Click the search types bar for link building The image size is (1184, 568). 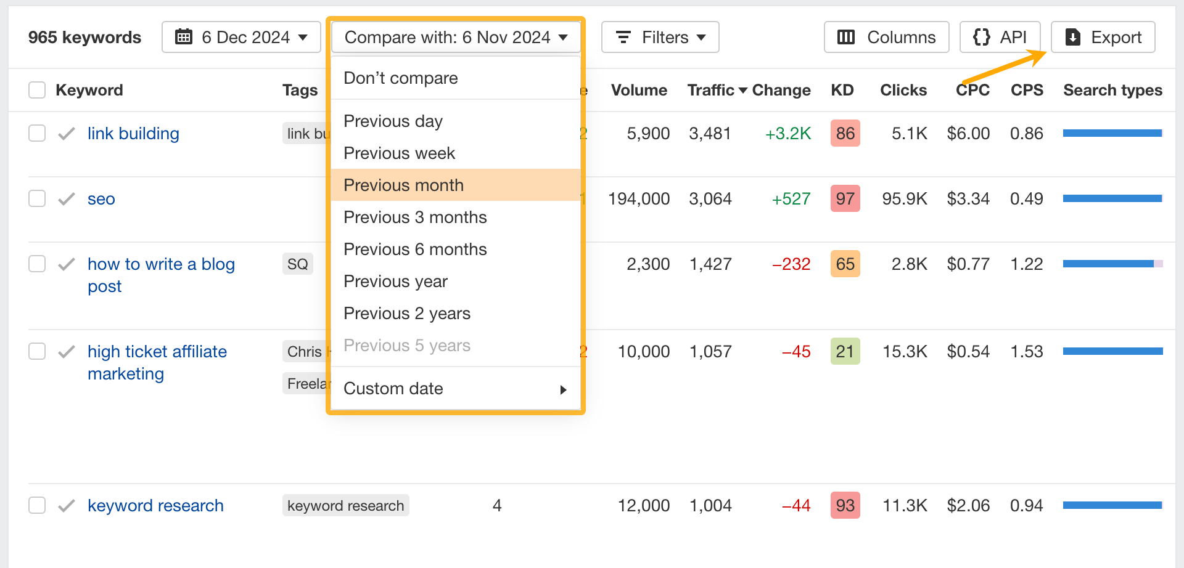(x=1112, y=133)
